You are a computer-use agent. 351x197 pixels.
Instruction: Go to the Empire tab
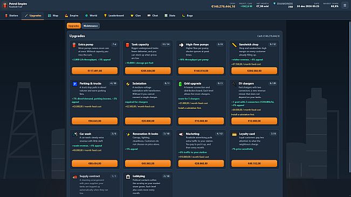point(72,16)
